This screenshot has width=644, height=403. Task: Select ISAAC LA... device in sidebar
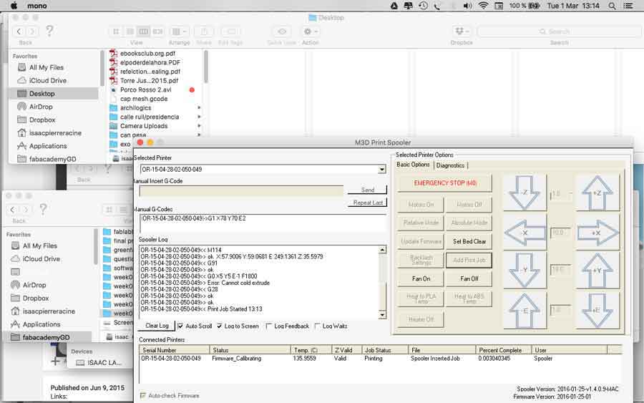click(x=104, y=363)
